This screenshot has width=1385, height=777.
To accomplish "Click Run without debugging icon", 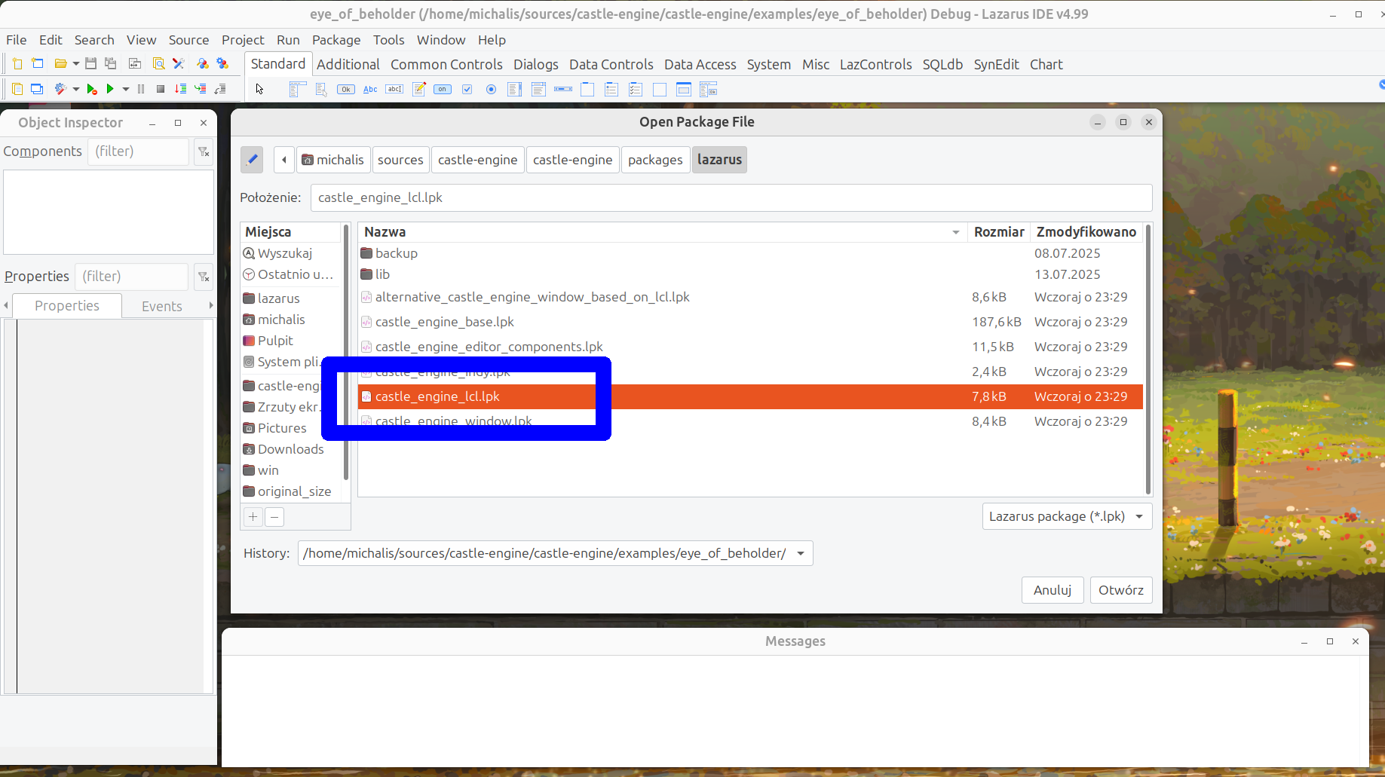I will pyautogui.click(x=91, y=89).
